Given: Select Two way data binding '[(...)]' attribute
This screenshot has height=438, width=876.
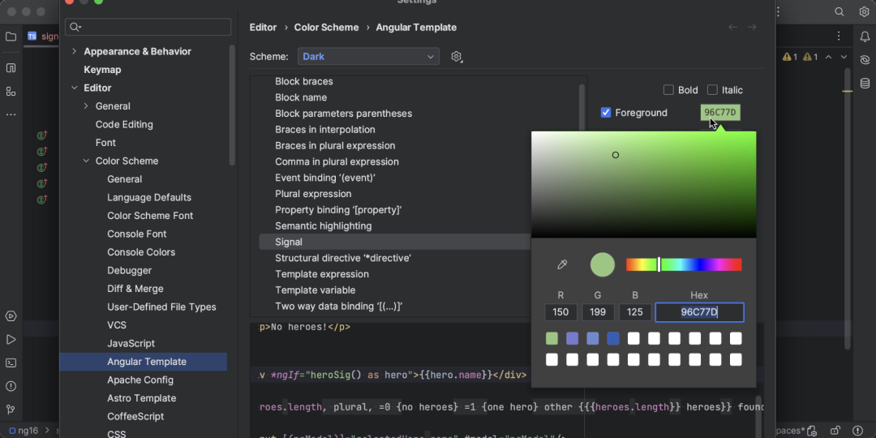Looking at the screenshot, I should pyautogui.click(x=339, y=307).
